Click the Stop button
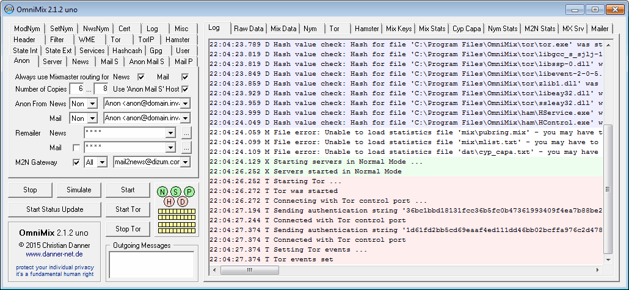Image resolution: width=629 pixels, height=290 pixels. 30,190
